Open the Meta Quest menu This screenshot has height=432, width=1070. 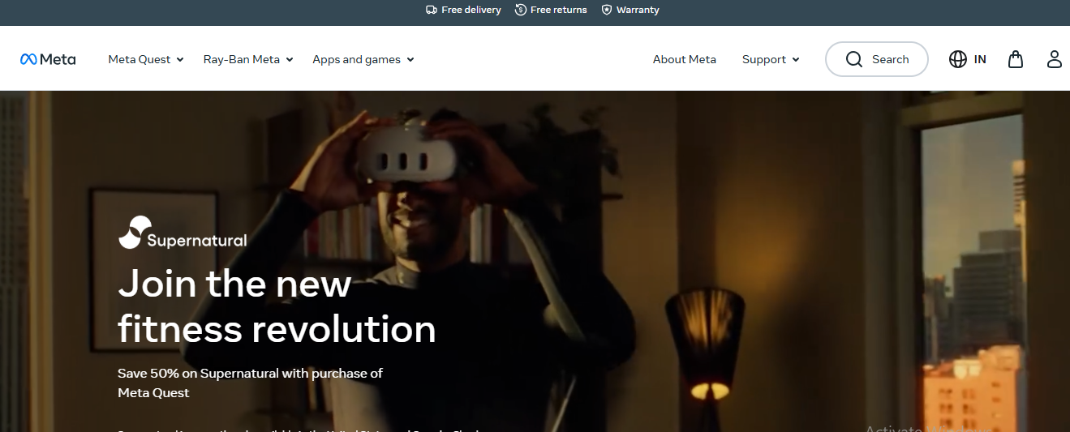146,59
